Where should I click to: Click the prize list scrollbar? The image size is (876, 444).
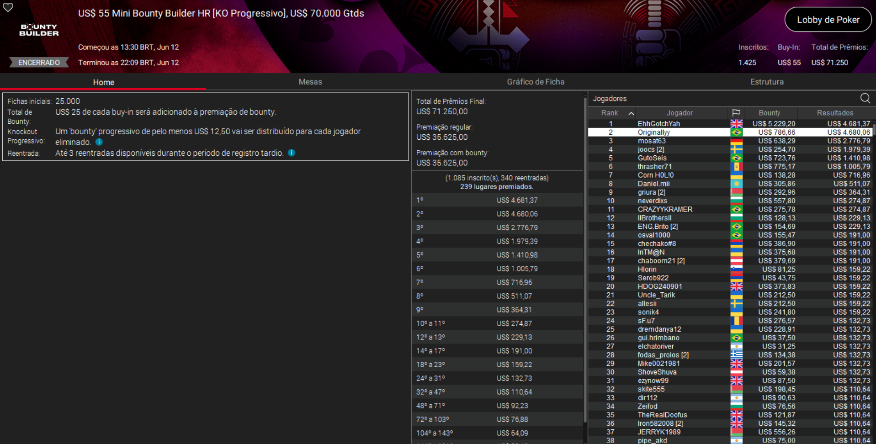click(x=585, y=259)
